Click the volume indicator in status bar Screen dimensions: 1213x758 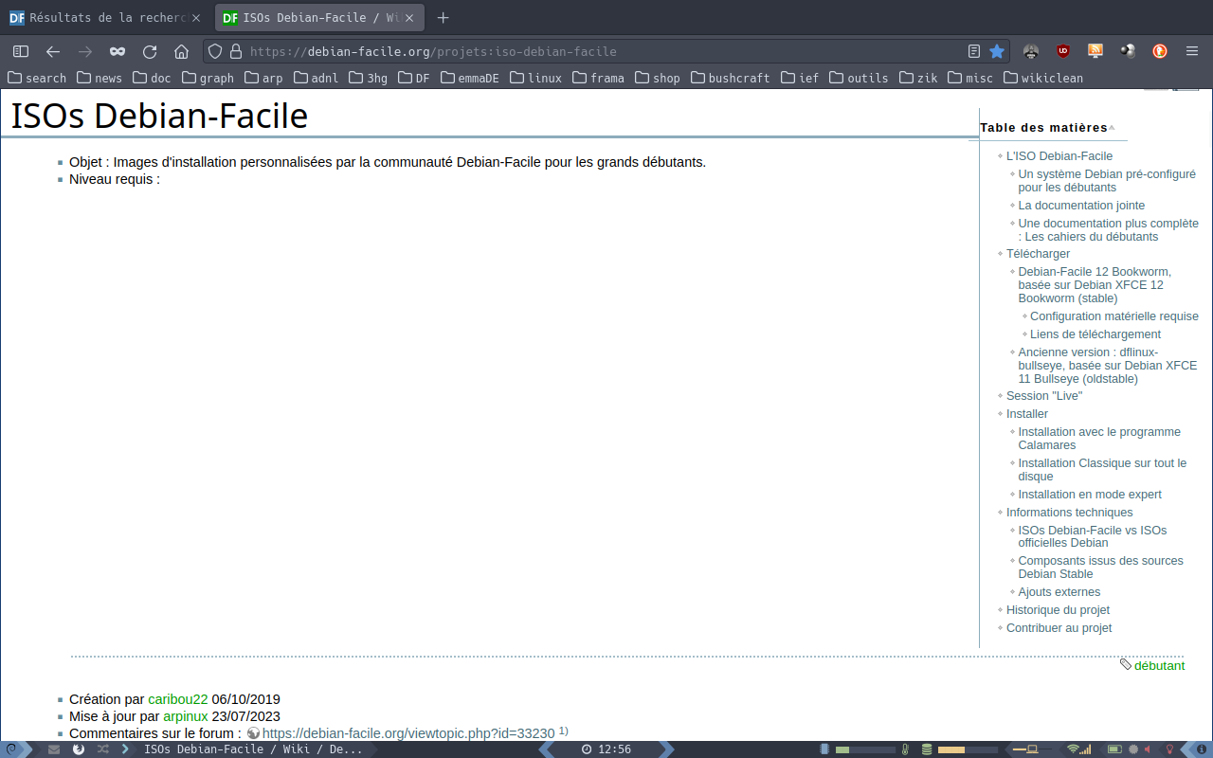coord(1148,749)
